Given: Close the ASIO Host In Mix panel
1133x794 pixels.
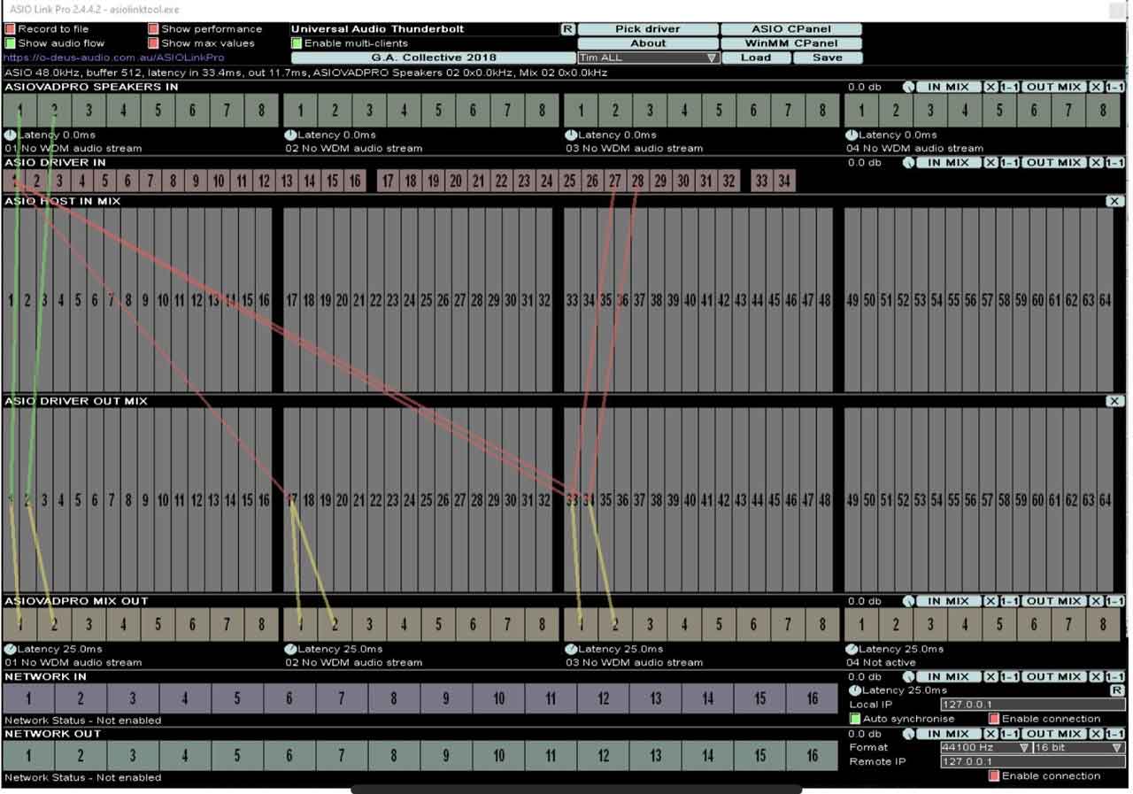Looking at the screenshot, I should (1114, 202).
